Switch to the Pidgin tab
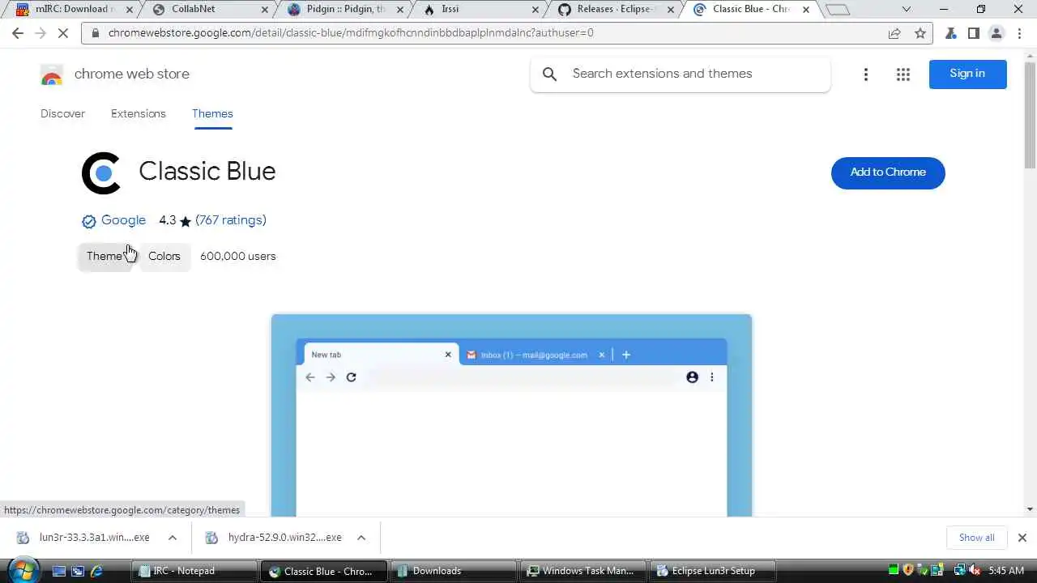This screenshot has height=583, width=1037. (x=346, y=10)
